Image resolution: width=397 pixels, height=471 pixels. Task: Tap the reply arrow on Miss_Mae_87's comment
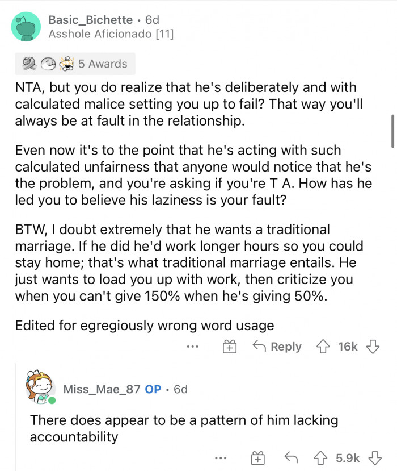point(291,457)
